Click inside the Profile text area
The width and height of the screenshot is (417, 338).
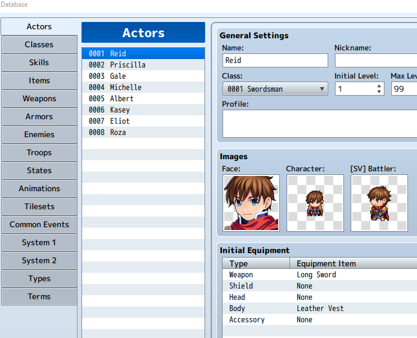[320, 124]
